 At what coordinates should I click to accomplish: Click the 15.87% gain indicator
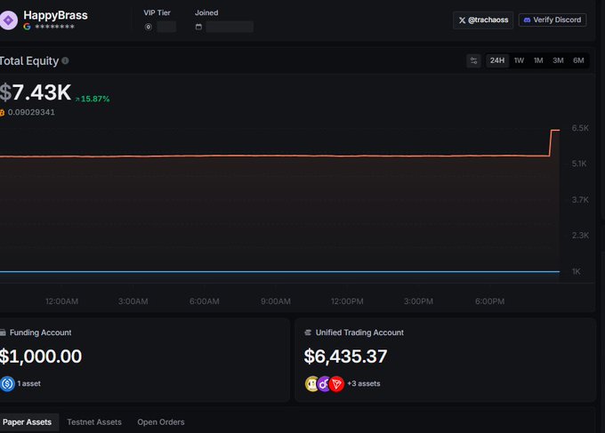pos(93,99)
